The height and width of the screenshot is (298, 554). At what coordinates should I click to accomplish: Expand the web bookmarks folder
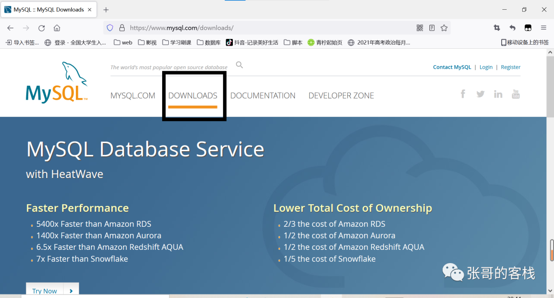(123, 43)
